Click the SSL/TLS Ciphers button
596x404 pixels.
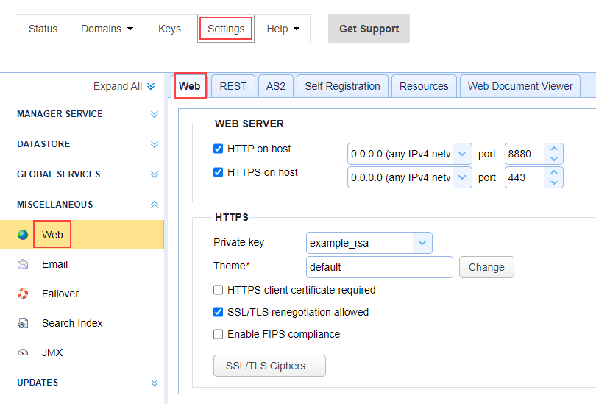click(x=269, y=366)
